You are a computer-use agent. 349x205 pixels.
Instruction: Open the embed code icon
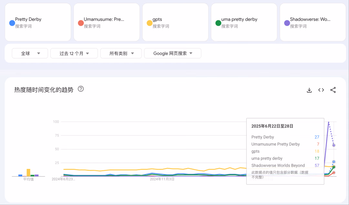321,90
